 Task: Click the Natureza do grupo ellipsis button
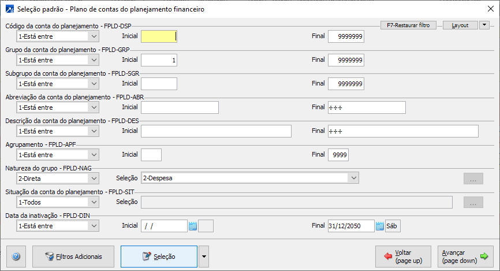pyautogui.click(x=473, y=179)
